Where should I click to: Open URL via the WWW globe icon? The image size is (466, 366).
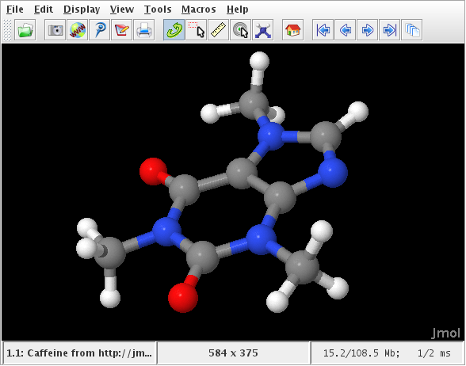point(78,30)
